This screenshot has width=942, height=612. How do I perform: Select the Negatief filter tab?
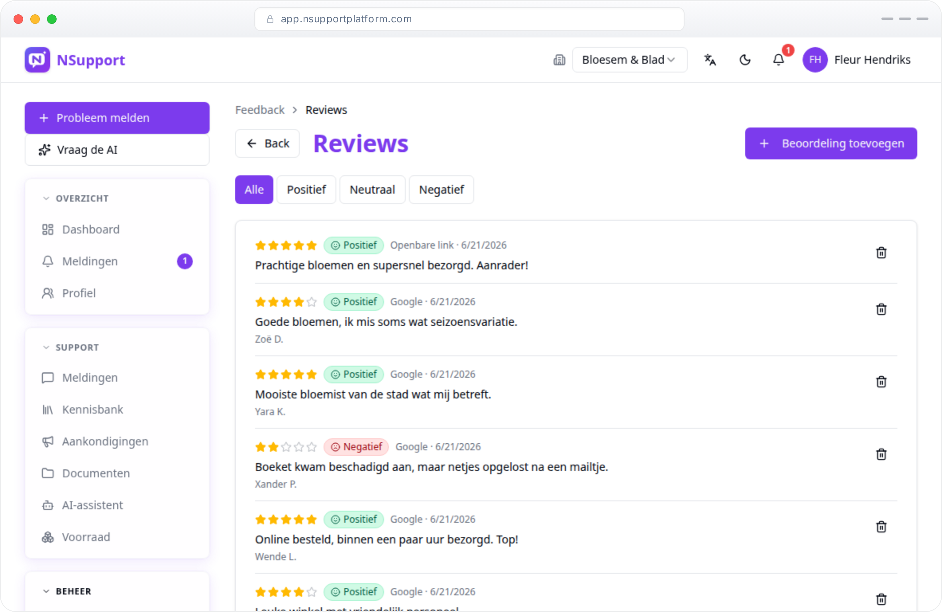point(441,190)
